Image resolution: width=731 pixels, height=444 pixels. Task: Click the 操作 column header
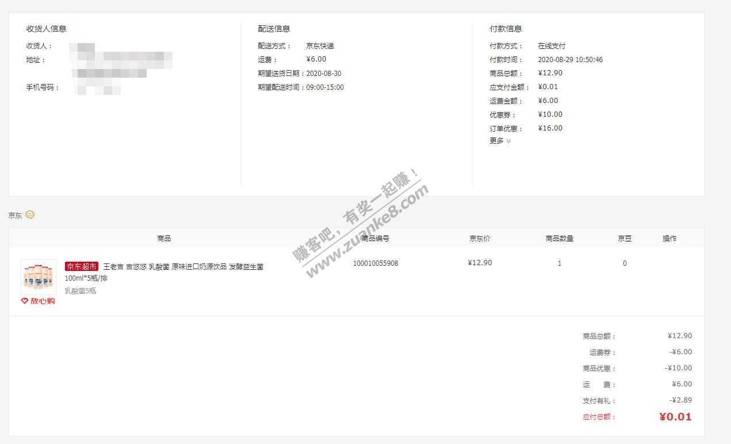tap(669, 238)
